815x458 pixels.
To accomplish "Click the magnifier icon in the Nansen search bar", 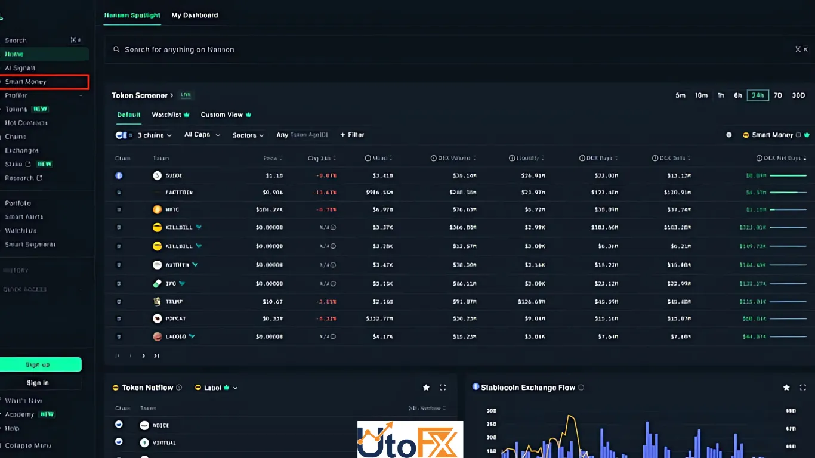I will (116, 49).
